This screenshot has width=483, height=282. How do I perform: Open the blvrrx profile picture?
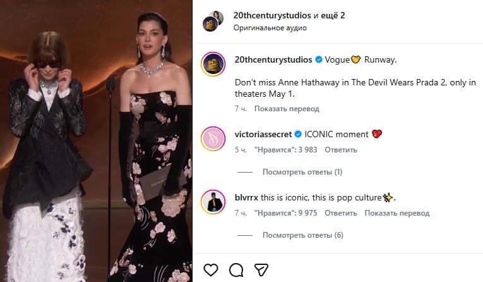(213, 202)
